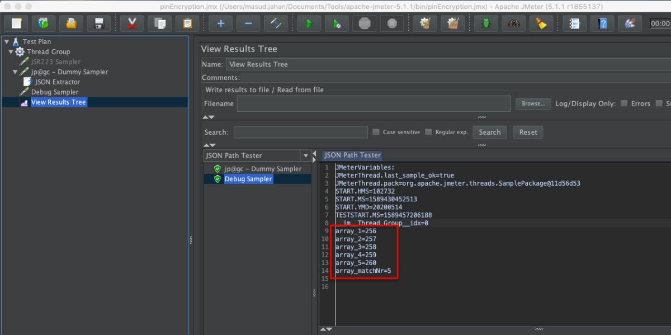Open the Function Helper dialog icon
The image size is (671, 335).
(x=574, y=23)
